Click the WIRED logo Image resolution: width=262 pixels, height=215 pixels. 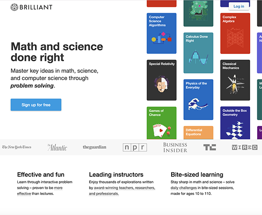tap(245, 148)
